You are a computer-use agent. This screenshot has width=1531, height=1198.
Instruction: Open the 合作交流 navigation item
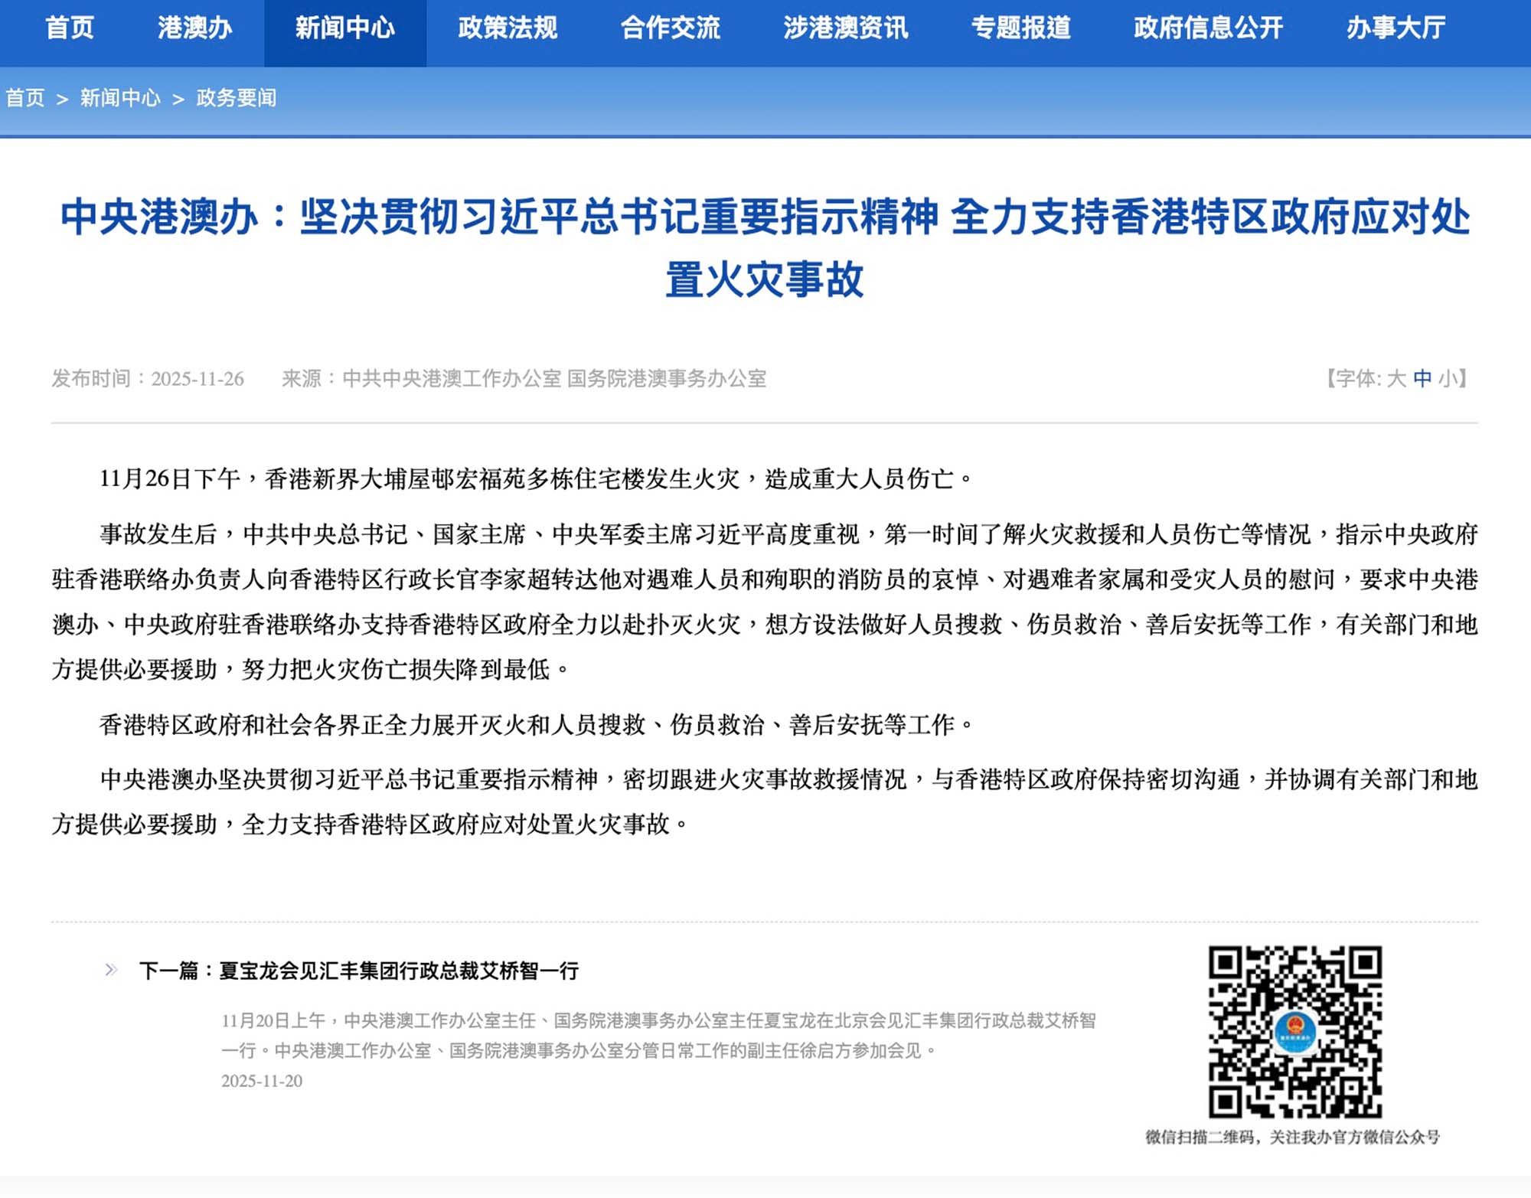pyautogui.click(x=670, y=28)
